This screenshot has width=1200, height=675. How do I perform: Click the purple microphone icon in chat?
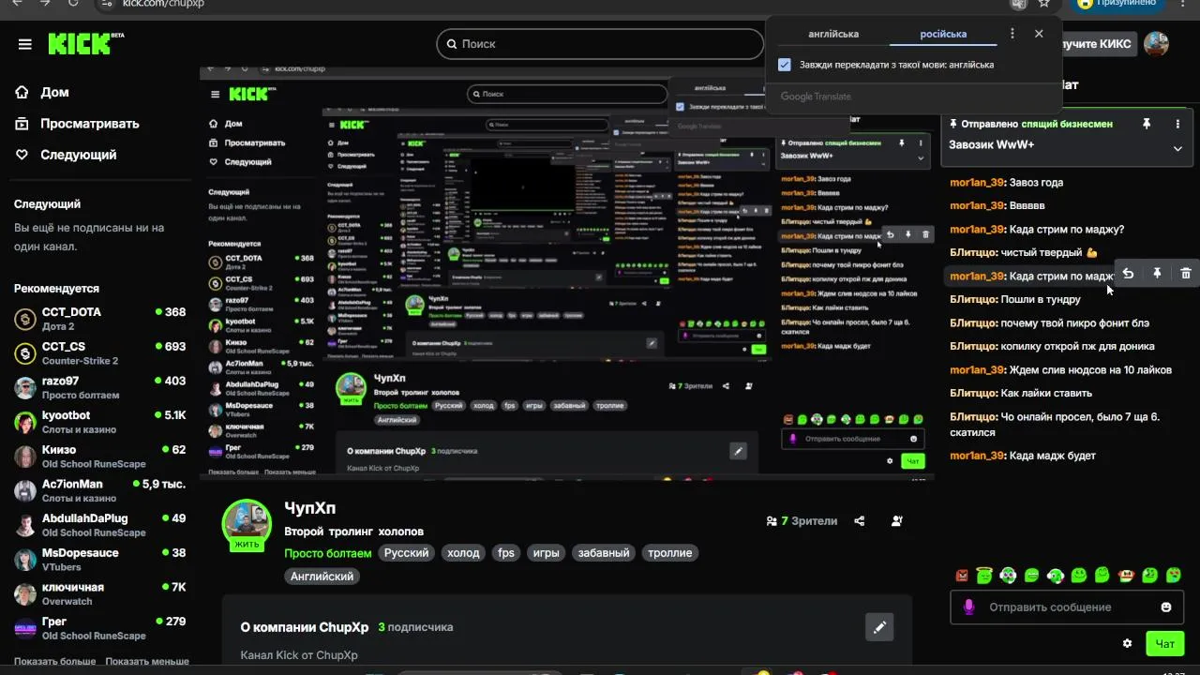pyautogui.click(x=969, y=607)
